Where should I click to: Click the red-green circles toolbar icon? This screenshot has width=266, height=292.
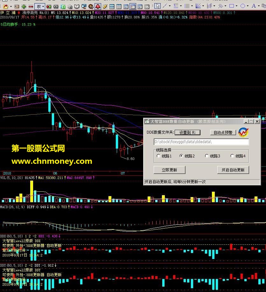[x=49, y=7]
